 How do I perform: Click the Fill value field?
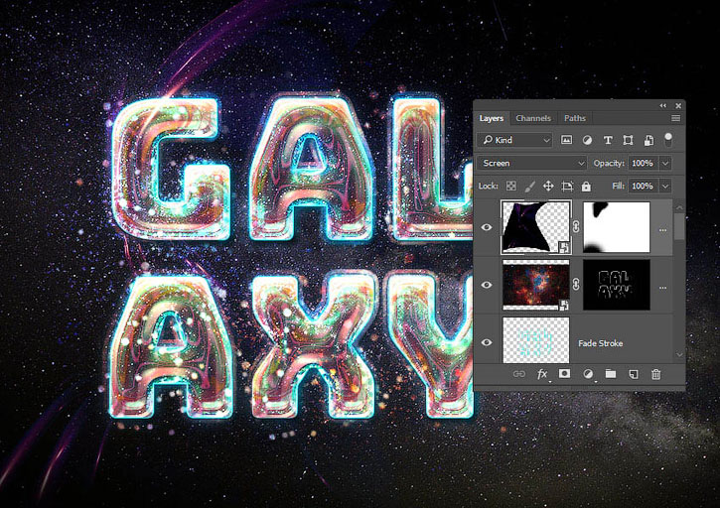643,186
